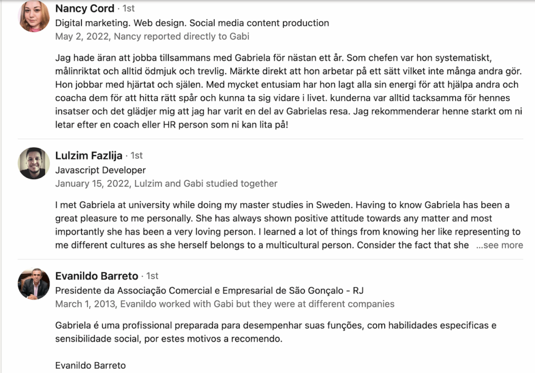Click Lulzim Fazlija's profile photo
Viewport: 535px width, 373px height.
click(34, 164)
